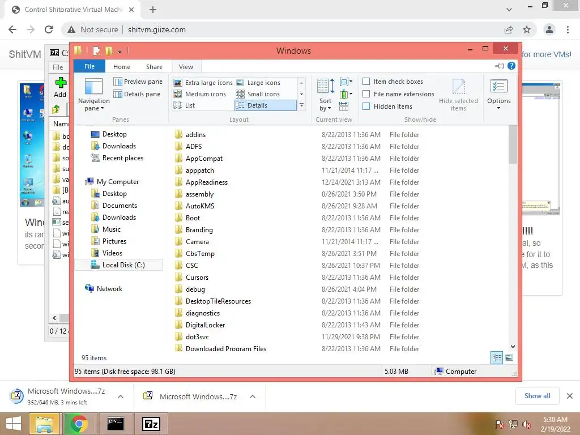
Task: Open File menu in 7-Zip window
Action: pyautogui.click(x=58, y=67)
